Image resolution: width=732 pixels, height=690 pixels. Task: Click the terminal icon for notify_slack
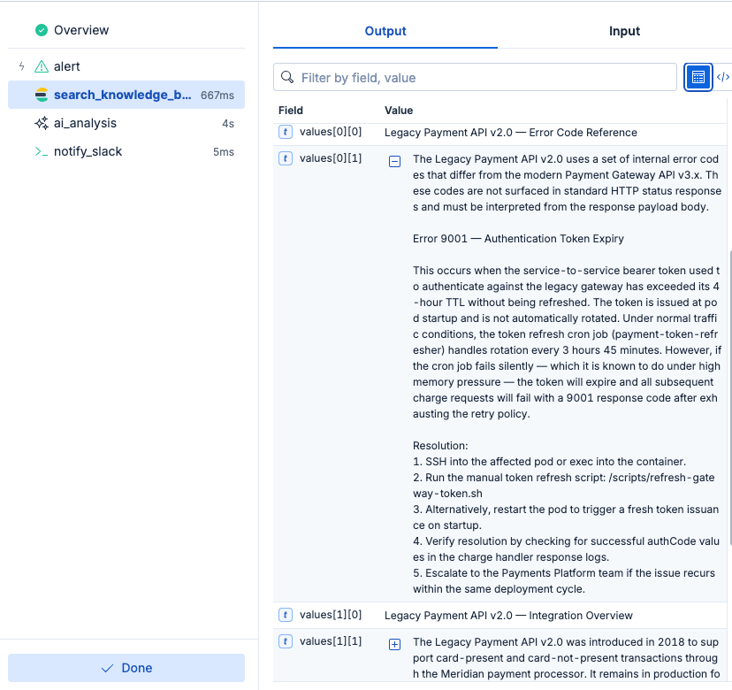[x=42, y=151]
